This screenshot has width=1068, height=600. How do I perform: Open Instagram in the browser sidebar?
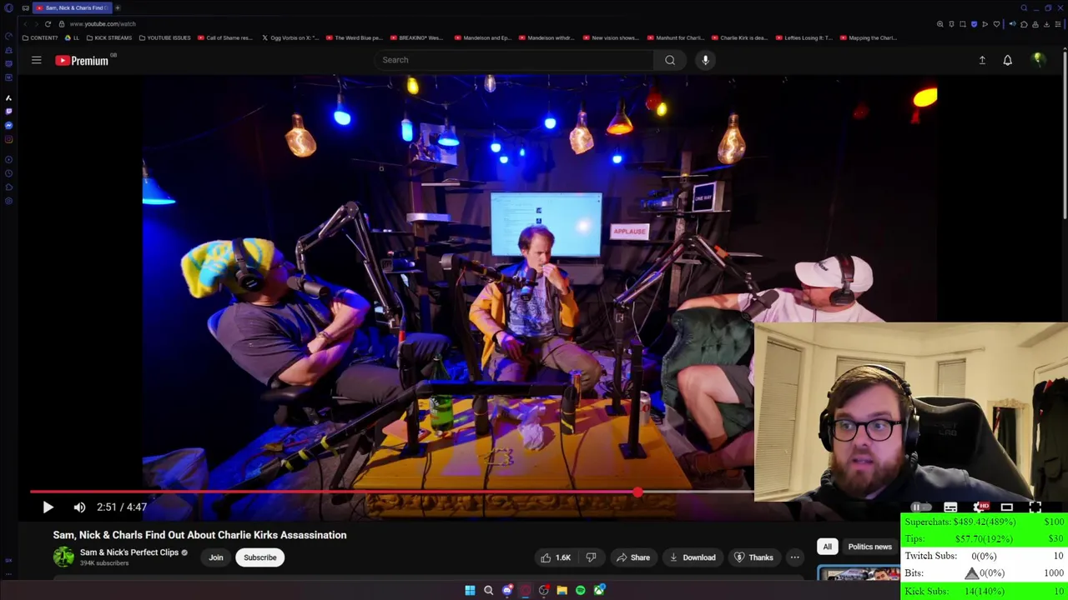pyautogui.click(x=8, y=139)
